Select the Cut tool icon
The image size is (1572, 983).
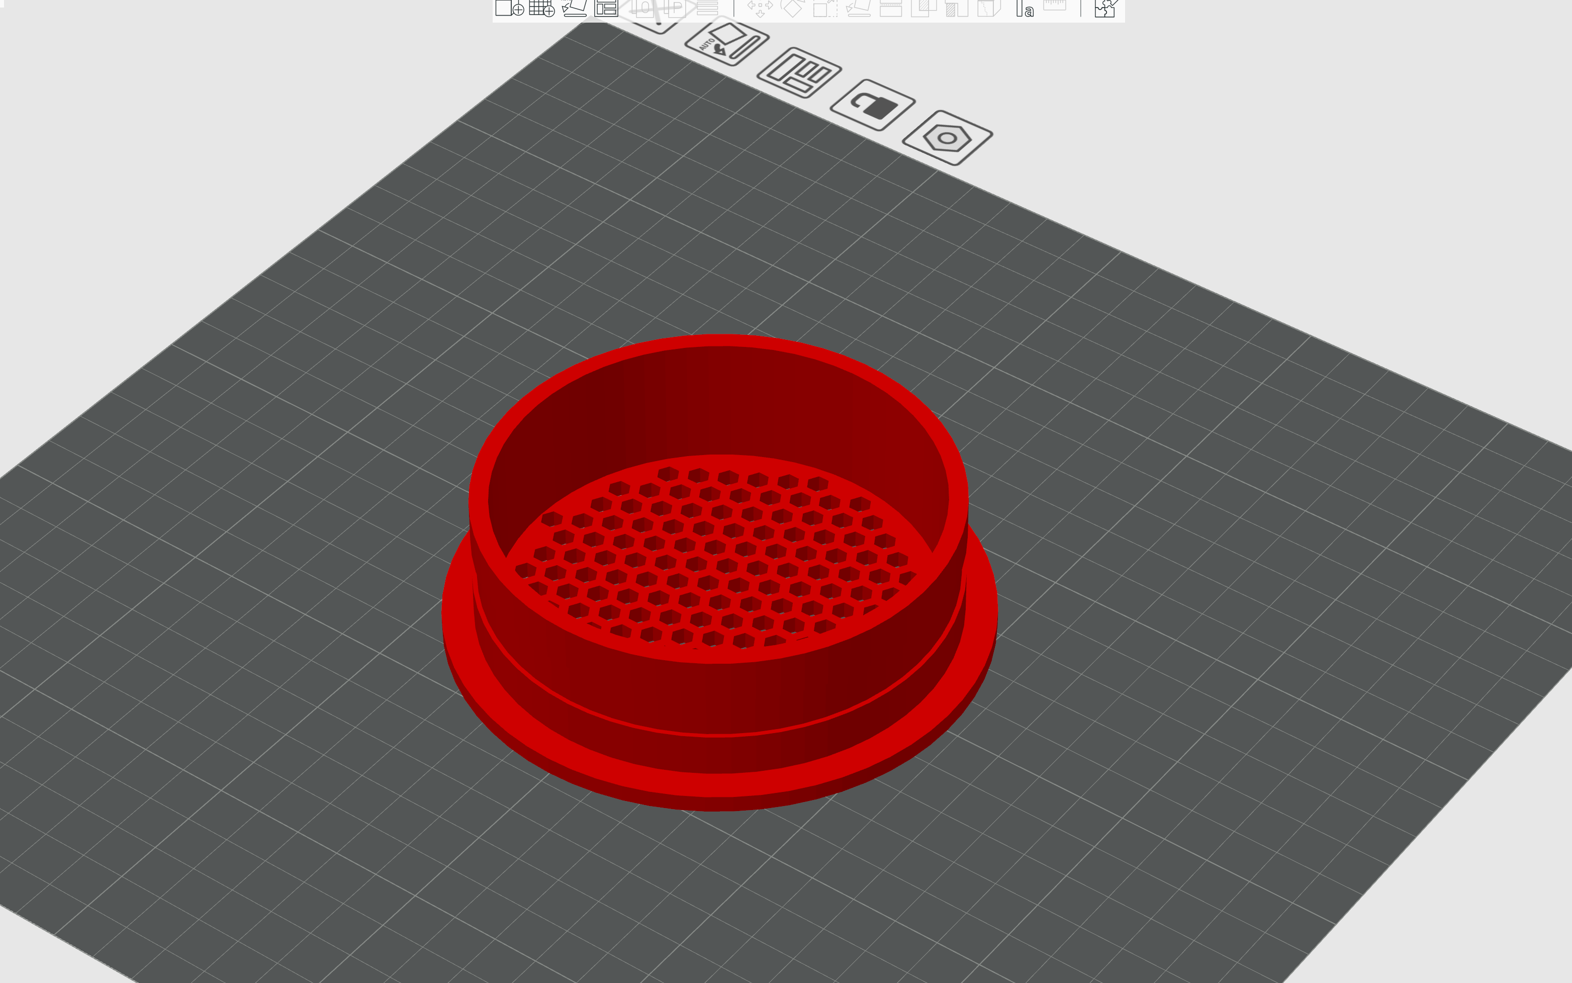point(891,8)
